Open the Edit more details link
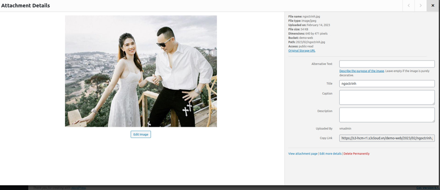Viewport: 440px width, 190px height. 330,154
